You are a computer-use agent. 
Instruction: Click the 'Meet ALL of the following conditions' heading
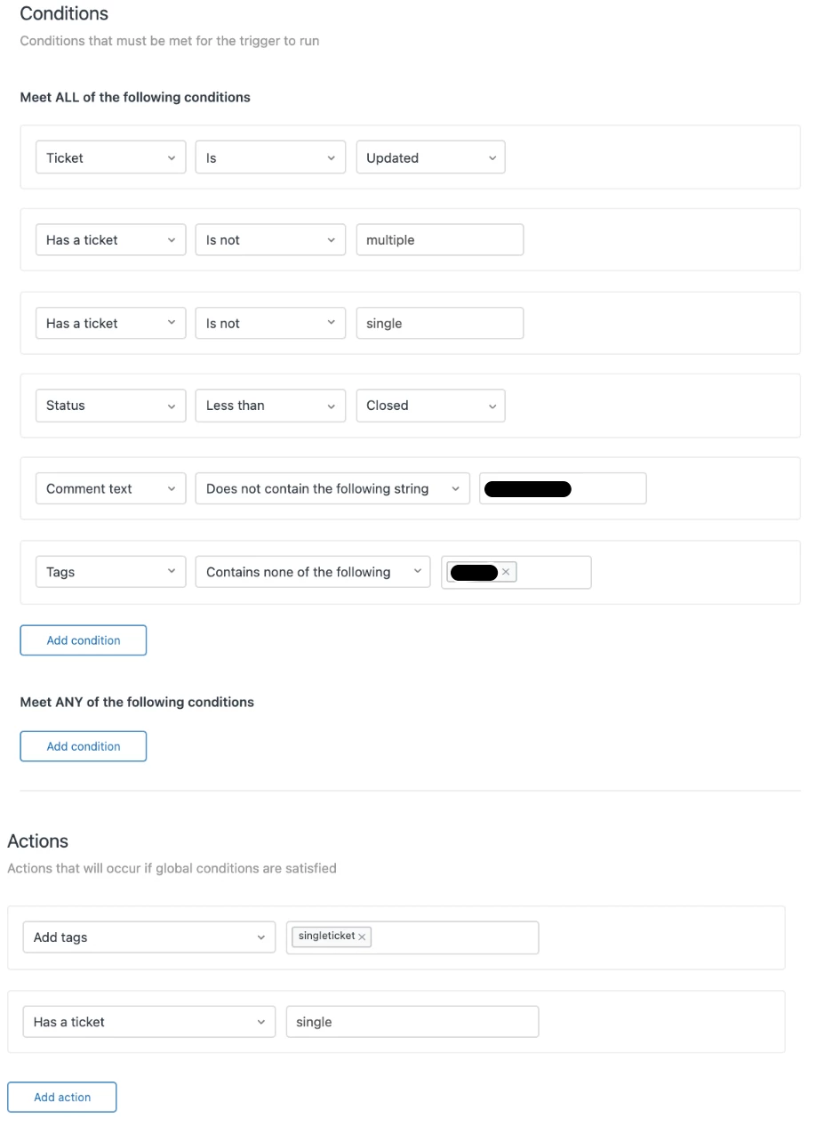(x=135, y=98)
